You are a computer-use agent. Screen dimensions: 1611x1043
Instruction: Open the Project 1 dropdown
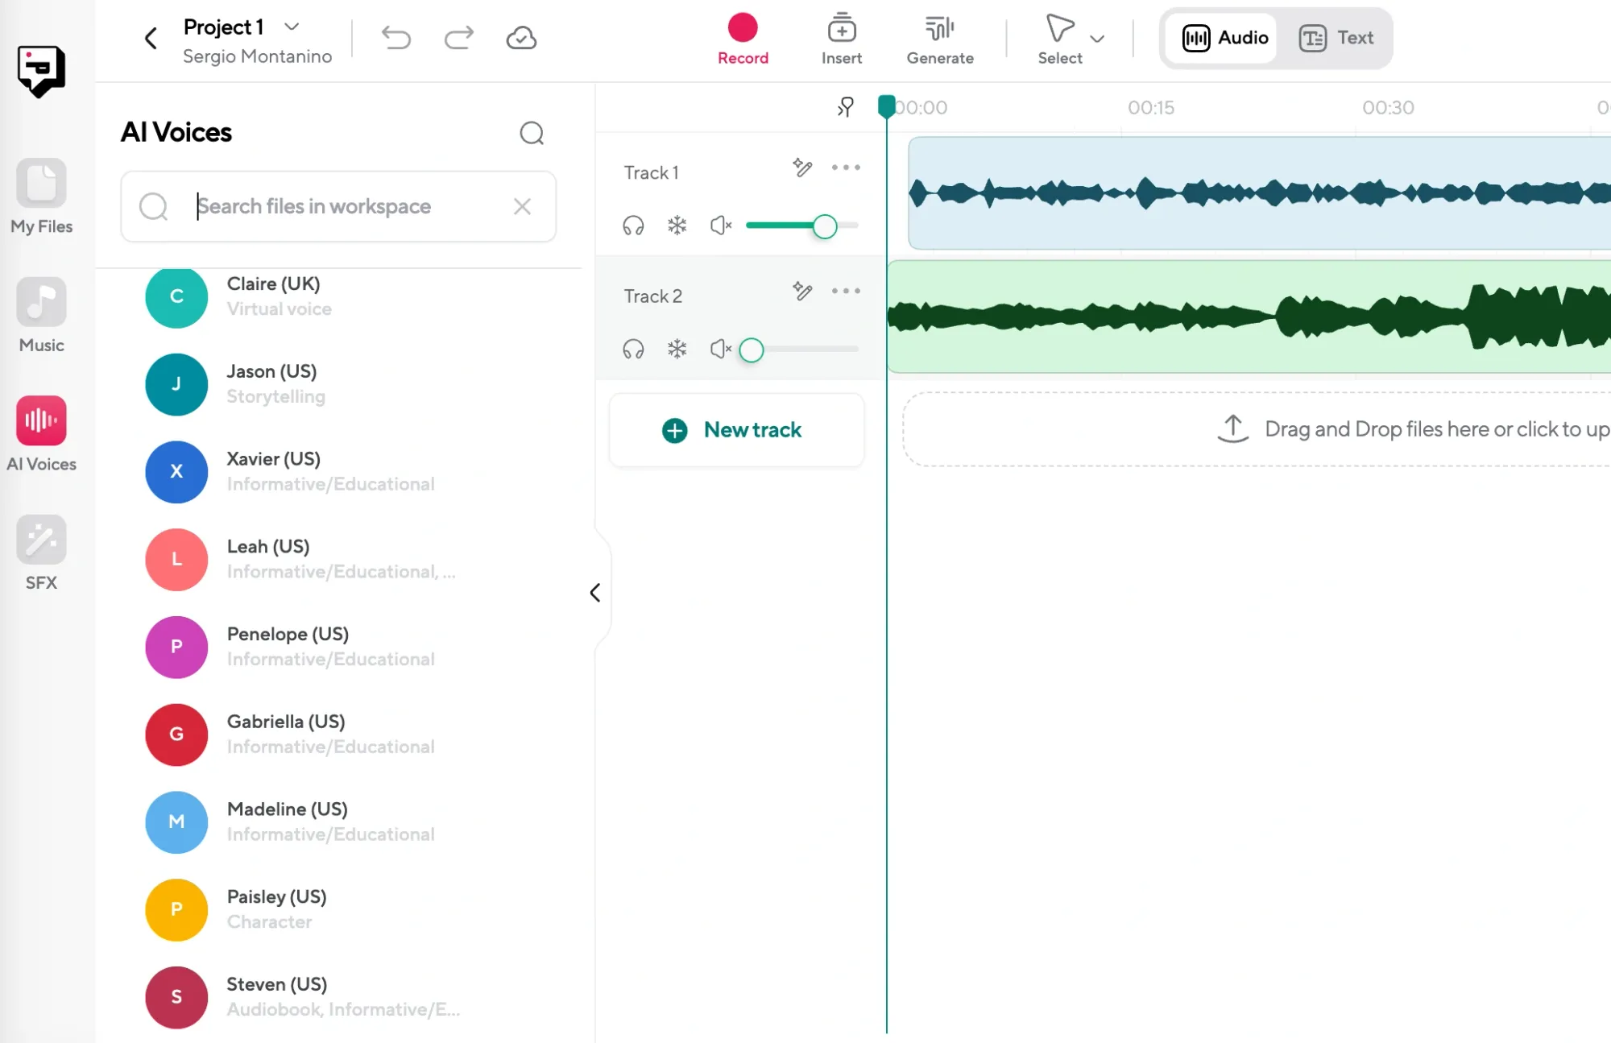[292, 27]
